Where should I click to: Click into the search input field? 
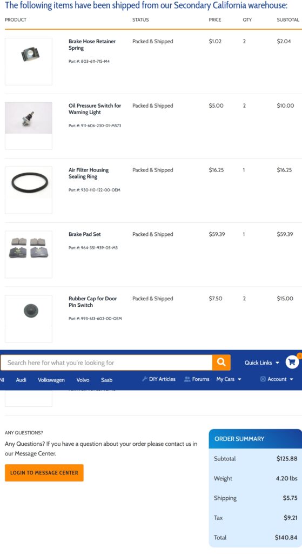(106, 362)
